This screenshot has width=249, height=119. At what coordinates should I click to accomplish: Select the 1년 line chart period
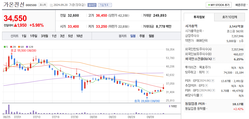54,36
